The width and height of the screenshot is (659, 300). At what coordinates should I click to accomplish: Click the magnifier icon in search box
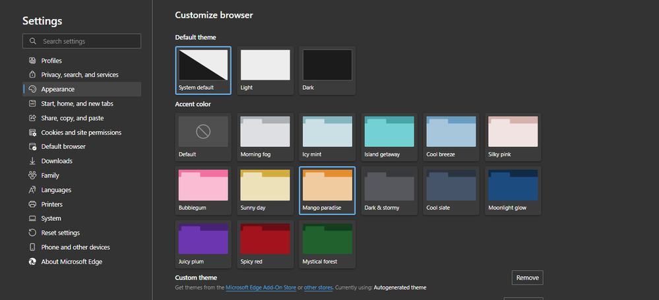33,41
